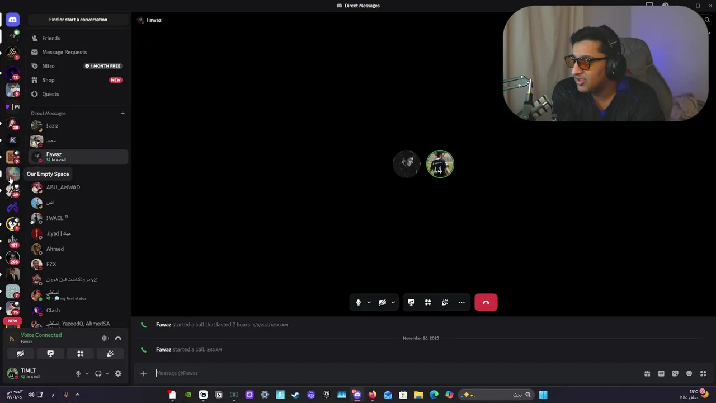716x403 pixels.
Task: Turn on camera in the call controls bar
Action: (383, 302)
